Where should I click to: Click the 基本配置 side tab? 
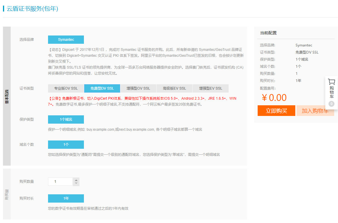pos(7,96)
